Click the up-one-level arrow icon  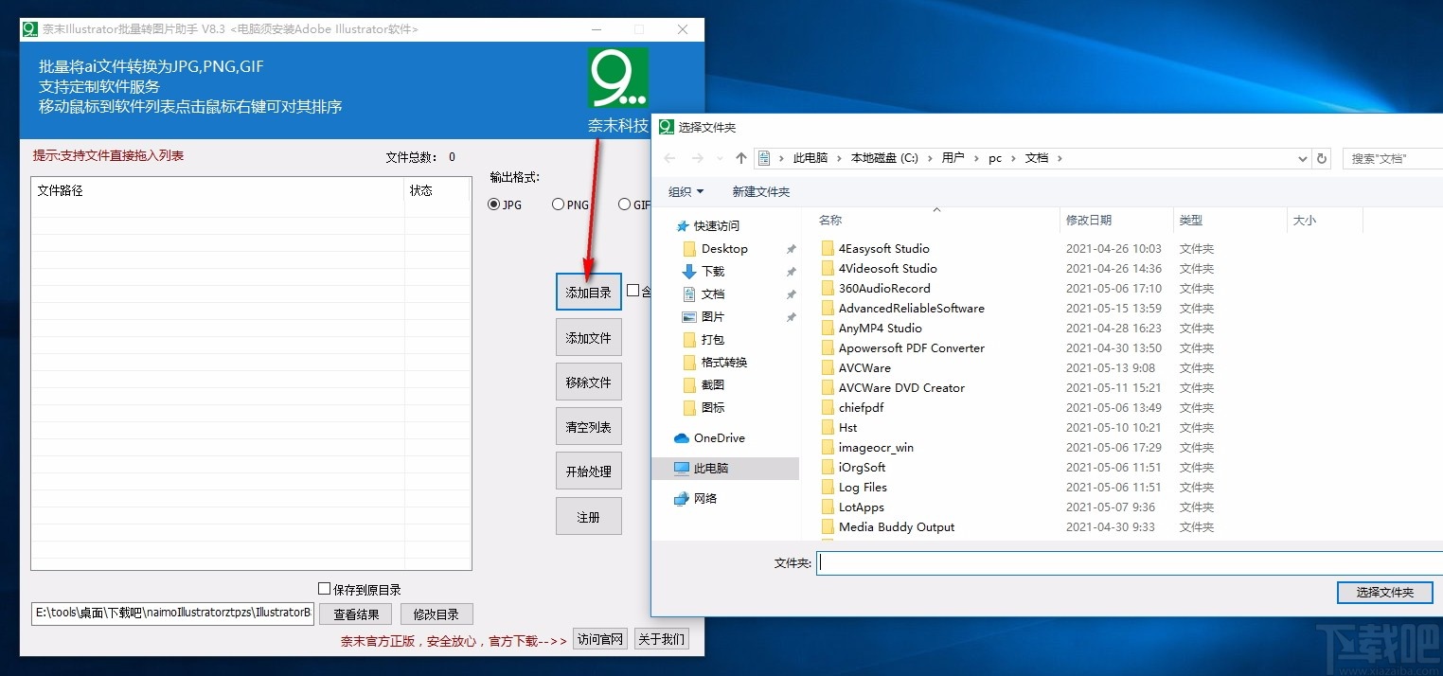[x=741, y=158]
